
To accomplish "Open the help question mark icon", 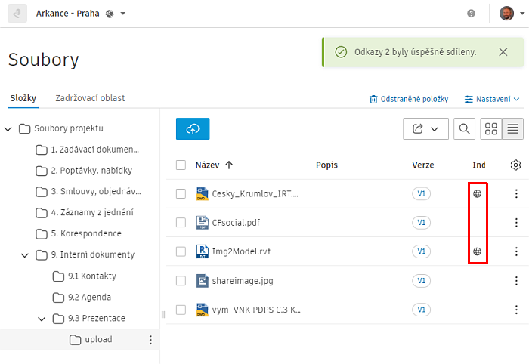I will (x=472, y=14).
